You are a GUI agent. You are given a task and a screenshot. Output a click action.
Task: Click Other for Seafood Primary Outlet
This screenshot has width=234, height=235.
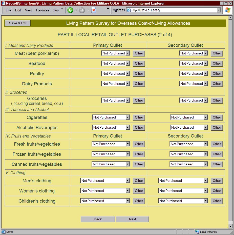(139, 63)
